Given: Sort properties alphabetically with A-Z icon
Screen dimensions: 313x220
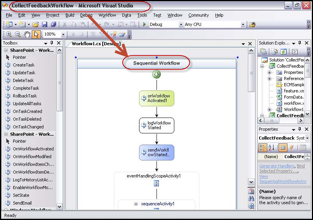Looking at the screenshot, I should point(271,148).
